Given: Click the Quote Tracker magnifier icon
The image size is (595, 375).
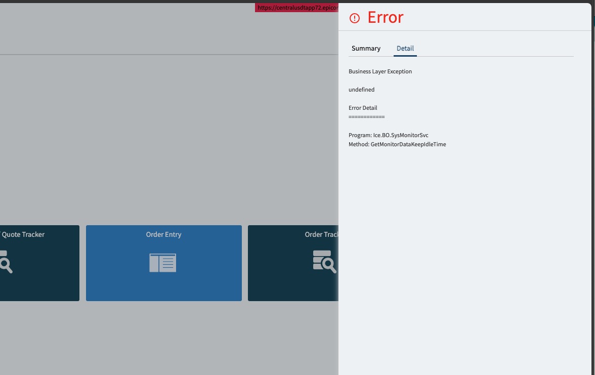Looking at the screenshot, I should point(6,262).
